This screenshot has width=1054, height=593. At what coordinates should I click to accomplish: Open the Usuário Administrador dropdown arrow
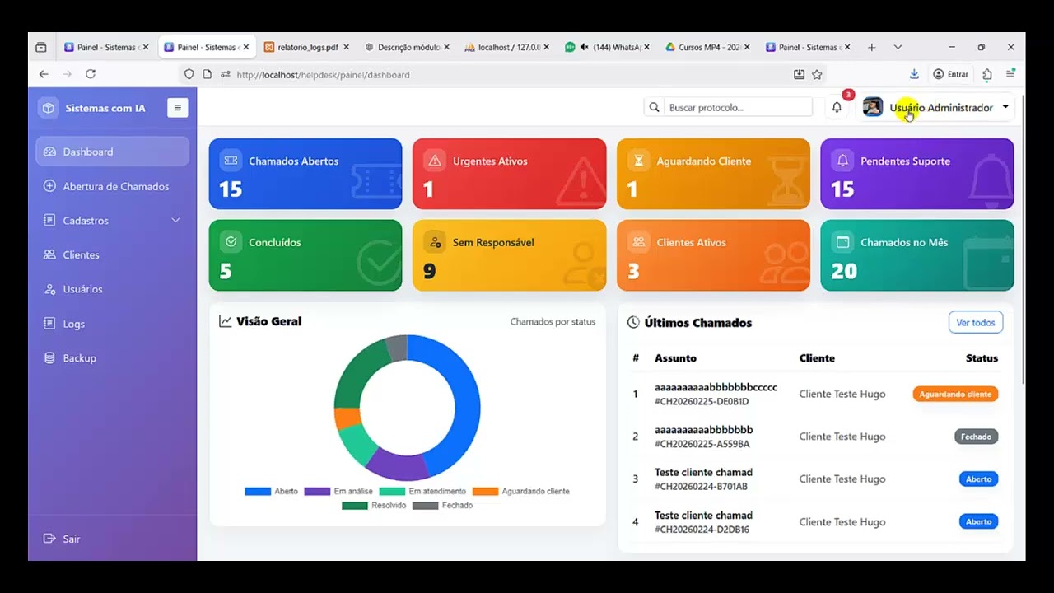(1005, 107)
